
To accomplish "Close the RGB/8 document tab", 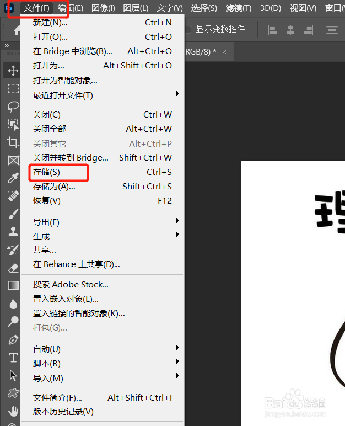I will coord(224,52).
